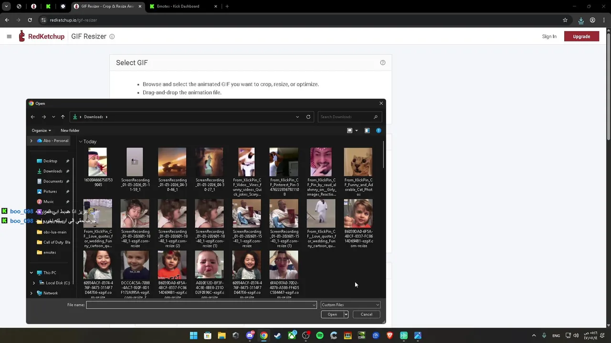The width and height of the screenshot is (611, 343).
Task: Expand the Network node
Action: tap(32, 293)
